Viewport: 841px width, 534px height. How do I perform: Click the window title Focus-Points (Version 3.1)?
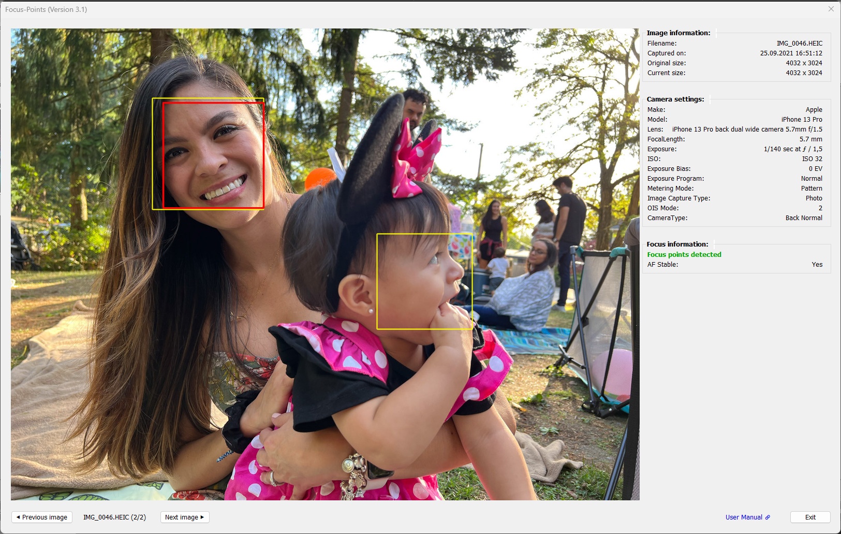coord(46,9)
